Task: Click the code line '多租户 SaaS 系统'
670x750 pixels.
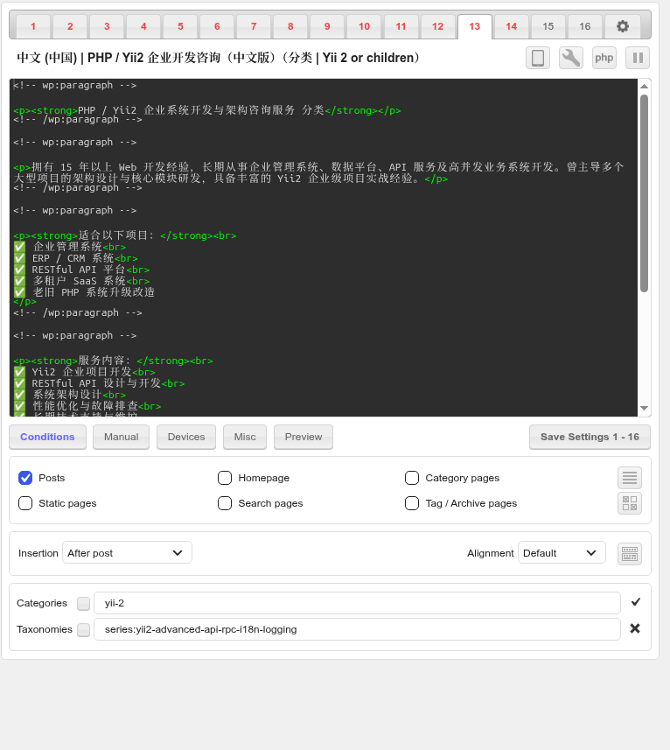Action: (81, 281)
